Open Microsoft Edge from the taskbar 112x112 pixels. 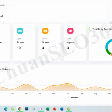click(6, 109)
